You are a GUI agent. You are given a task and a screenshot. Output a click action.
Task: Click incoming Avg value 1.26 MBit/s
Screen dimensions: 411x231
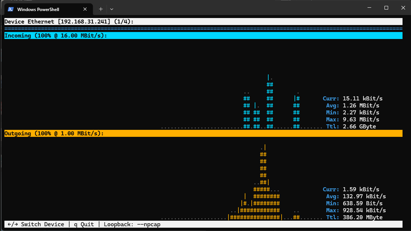361,106
